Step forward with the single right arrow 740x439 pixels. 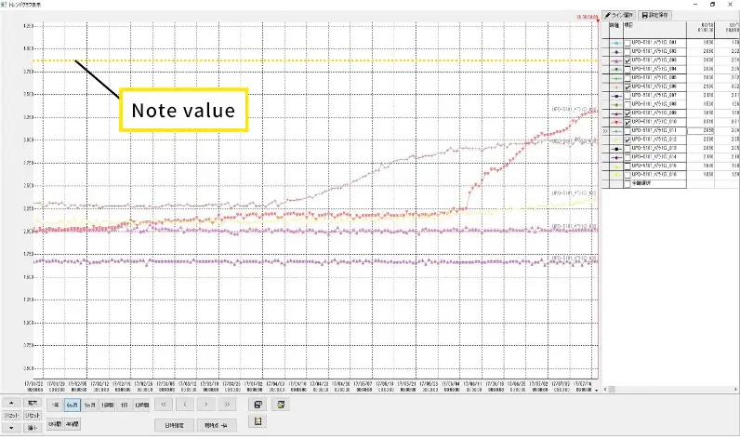(205, 405)
